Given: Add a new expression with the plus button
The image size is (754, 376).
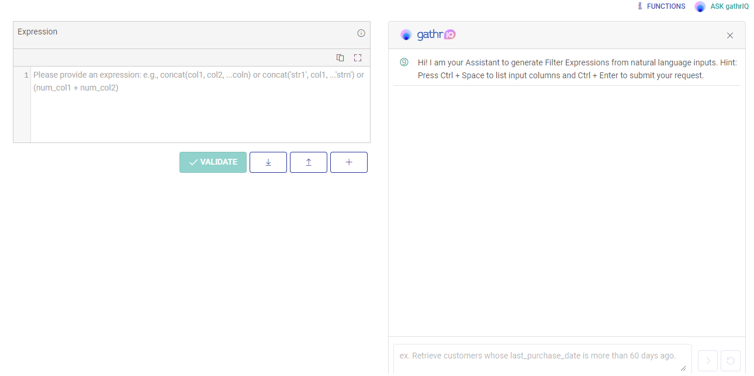Looking at the screenshot, I should click(x=349, y=162).
